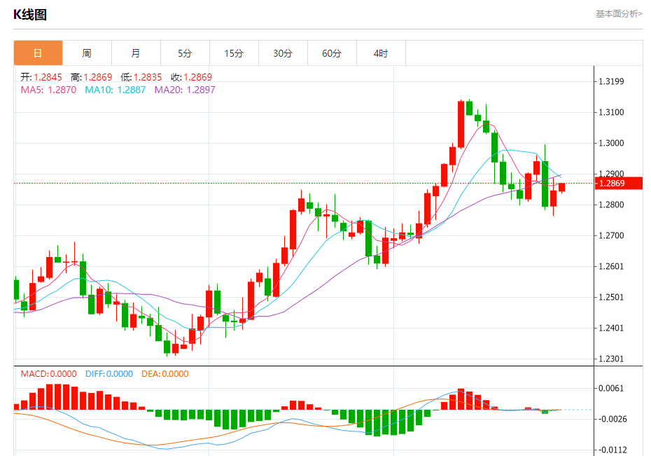The width and height of the screenshot is (651, 456).
Task: Click the 开:1.2845 open price text
Action: pos(41,77)
